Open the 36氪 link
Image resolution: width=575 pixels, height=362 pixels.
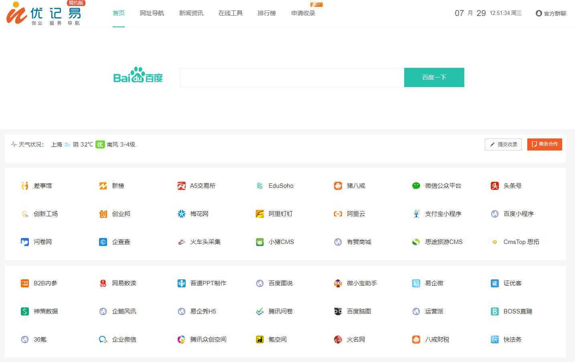40,340
